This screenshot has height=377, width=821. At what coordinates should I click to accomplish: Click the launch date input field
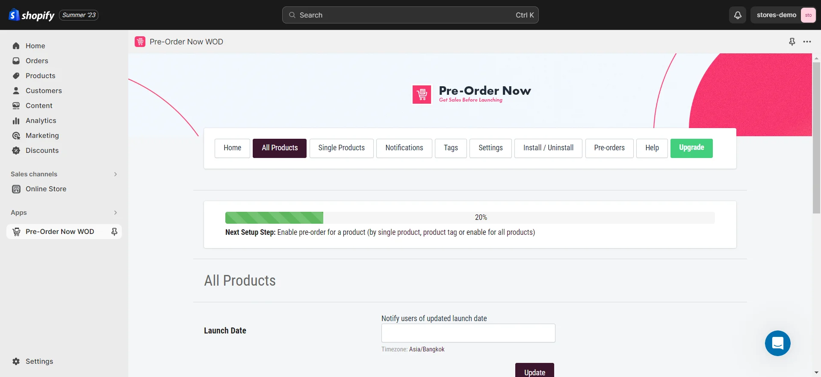tap(468, 333)
